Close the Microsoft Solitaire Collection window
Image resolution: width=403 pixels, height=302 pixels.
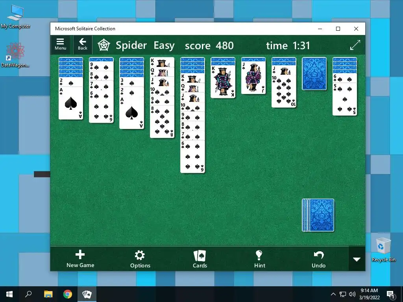(x=356, y=29)
